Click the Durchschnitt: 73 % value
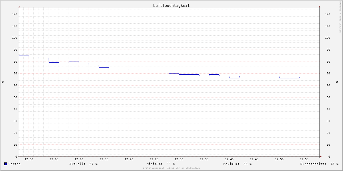The image size is (343, 171). click(x=319, y=164)
